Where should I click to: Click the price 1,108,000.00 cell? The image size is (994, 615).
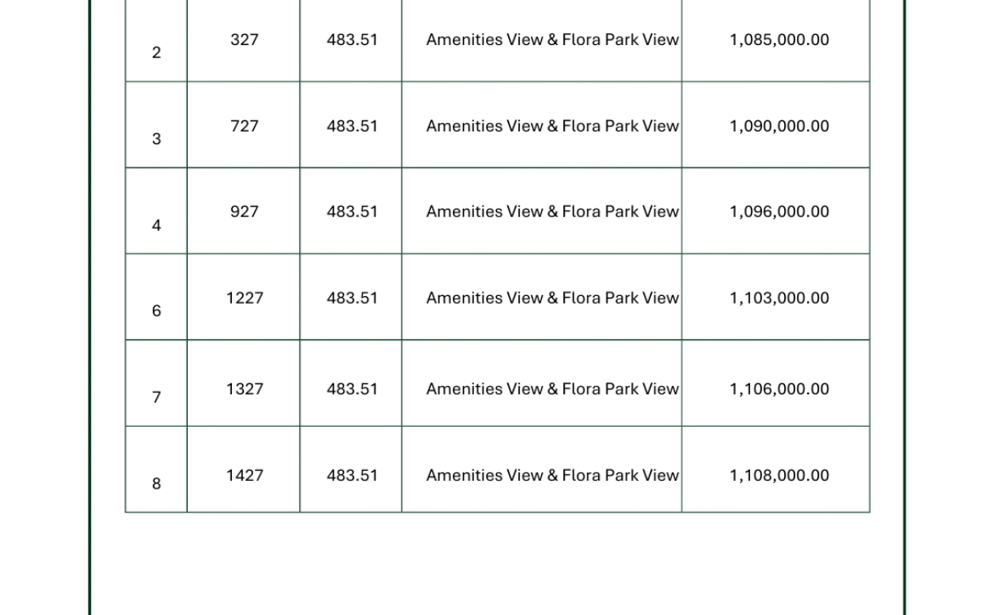[776, 469]
